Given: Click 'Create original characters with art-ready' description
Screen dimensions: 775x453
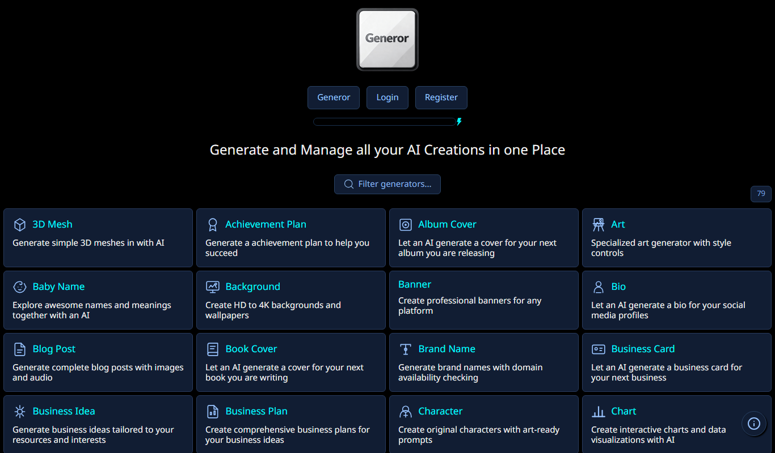Looking at the screenshot, I should click(x=479, y=435).
